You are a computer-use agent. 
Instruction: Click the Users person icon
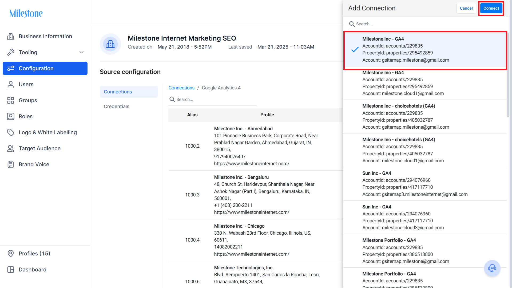point(11,84)
